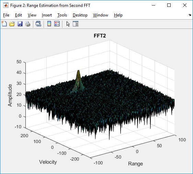The width and height of the screenshot is (193, 174).
Task: Open the Help menu
Action: click(118, 15)
